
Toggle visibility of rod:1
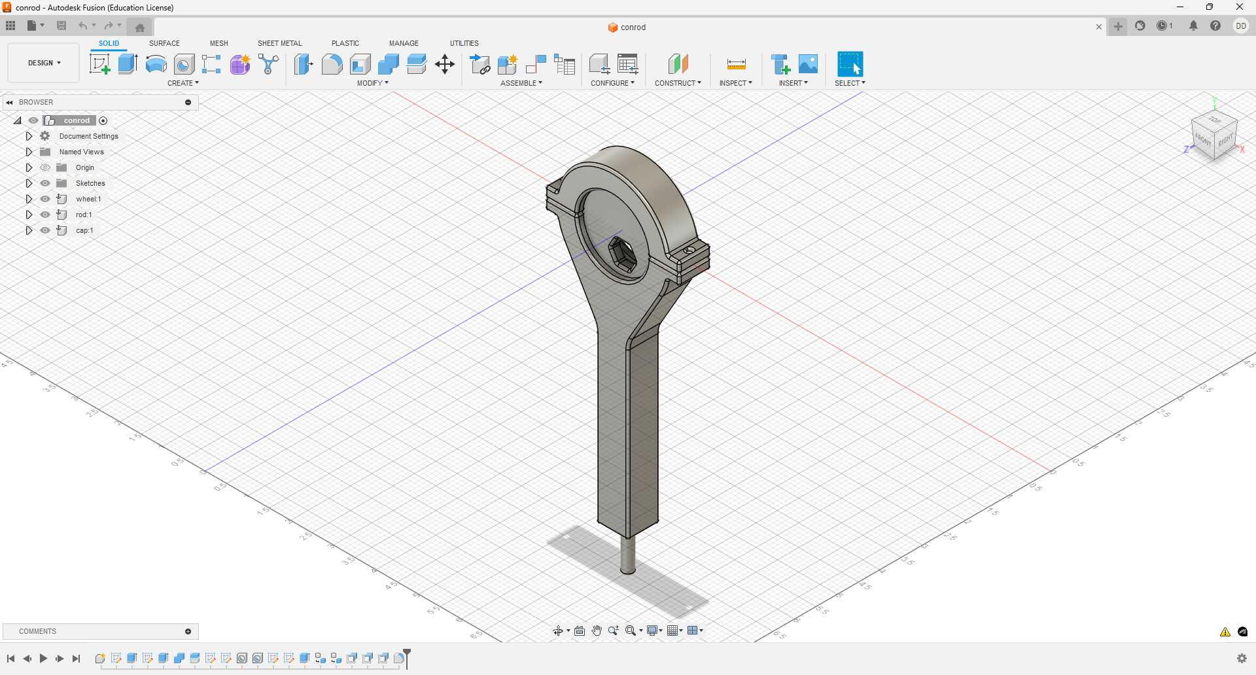[x=44, y=215]
